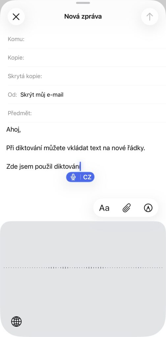This screenshot has width=166, height=337.
Task: Place cursor in the Ahoj, line
Action: 14,130
